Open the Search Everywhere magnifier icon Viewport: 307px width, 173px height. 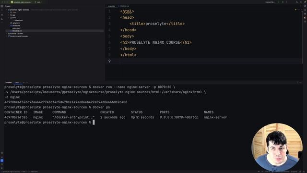[x=297, y=2]
